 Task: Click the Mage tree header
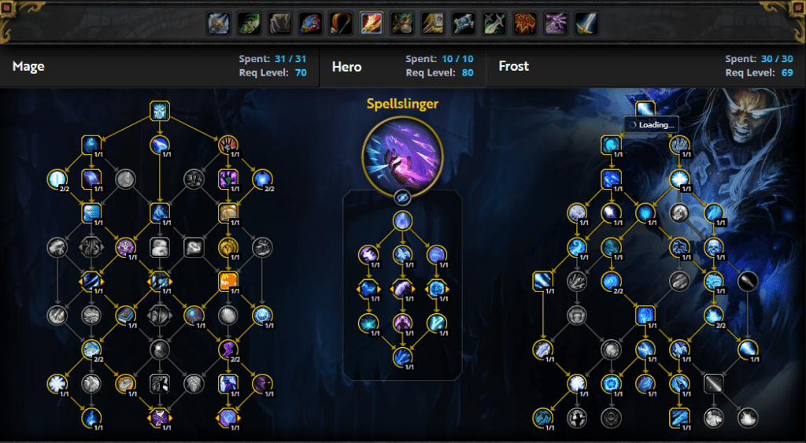(x=28, y=66)
